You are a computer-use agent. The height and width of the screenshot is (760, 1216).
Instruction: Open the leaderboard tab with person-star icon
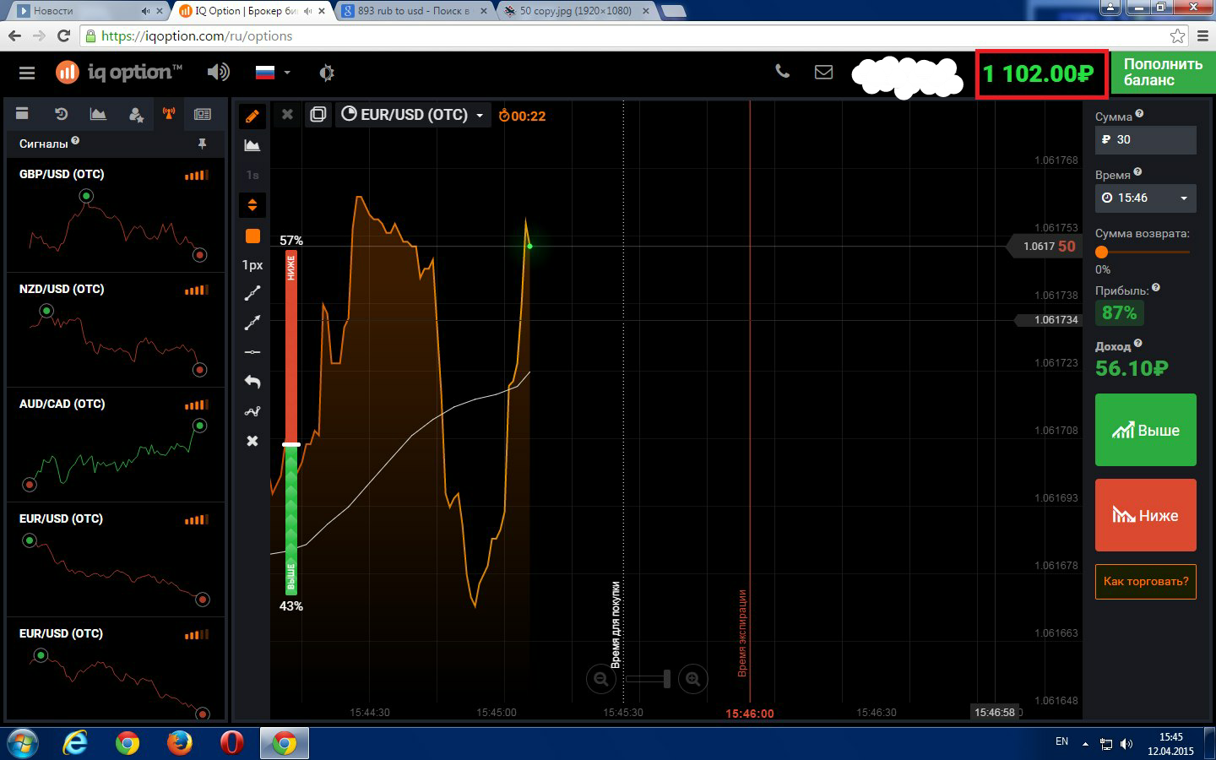(135, 114)
